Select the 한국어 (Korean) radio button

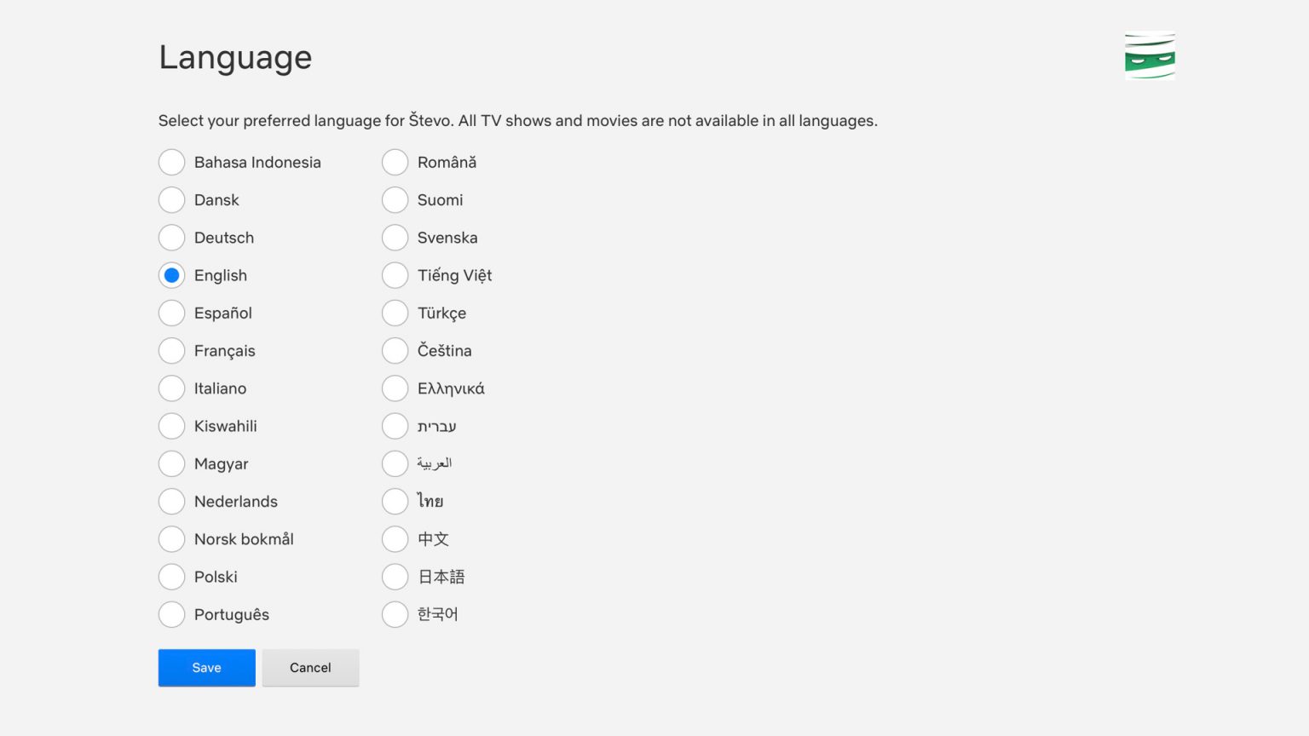click(x=395, y=614)
